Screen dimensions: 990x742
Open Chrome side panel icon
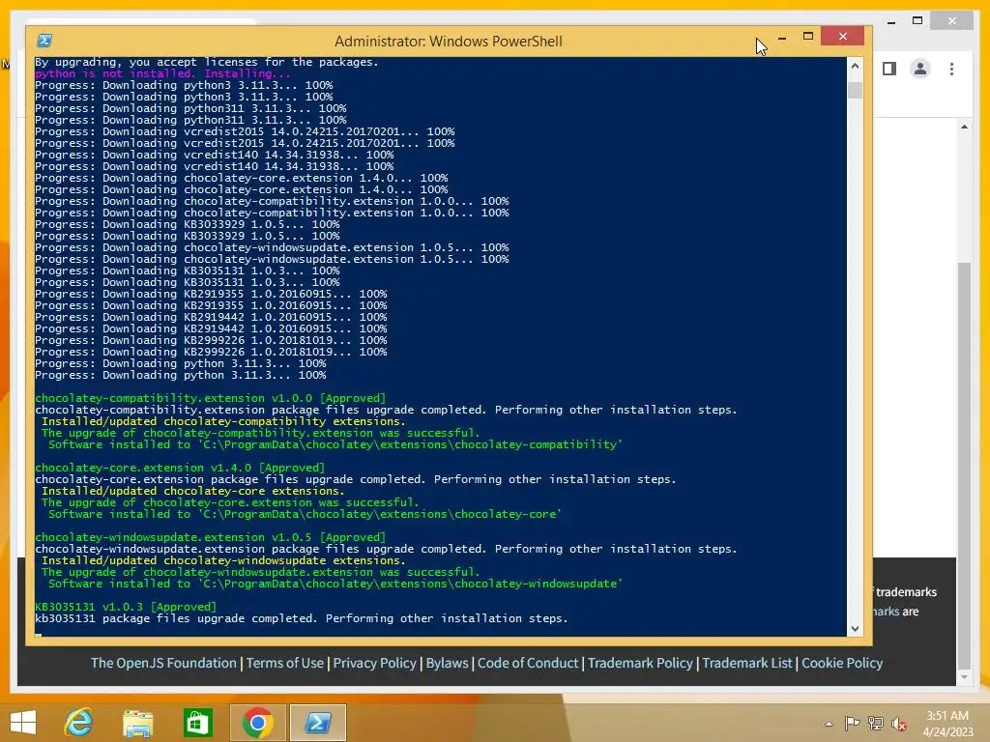tap(889, 69)
